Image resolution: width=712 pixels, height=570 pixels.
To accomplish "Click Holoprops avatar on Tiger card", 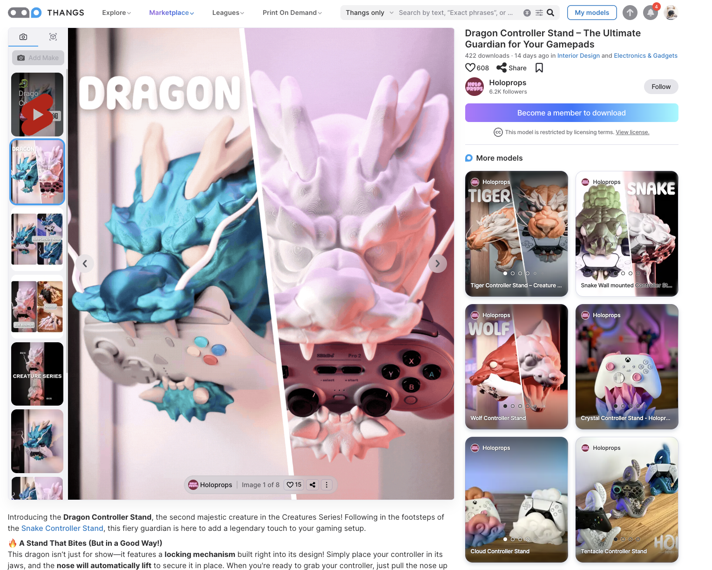I will [475, 182].
